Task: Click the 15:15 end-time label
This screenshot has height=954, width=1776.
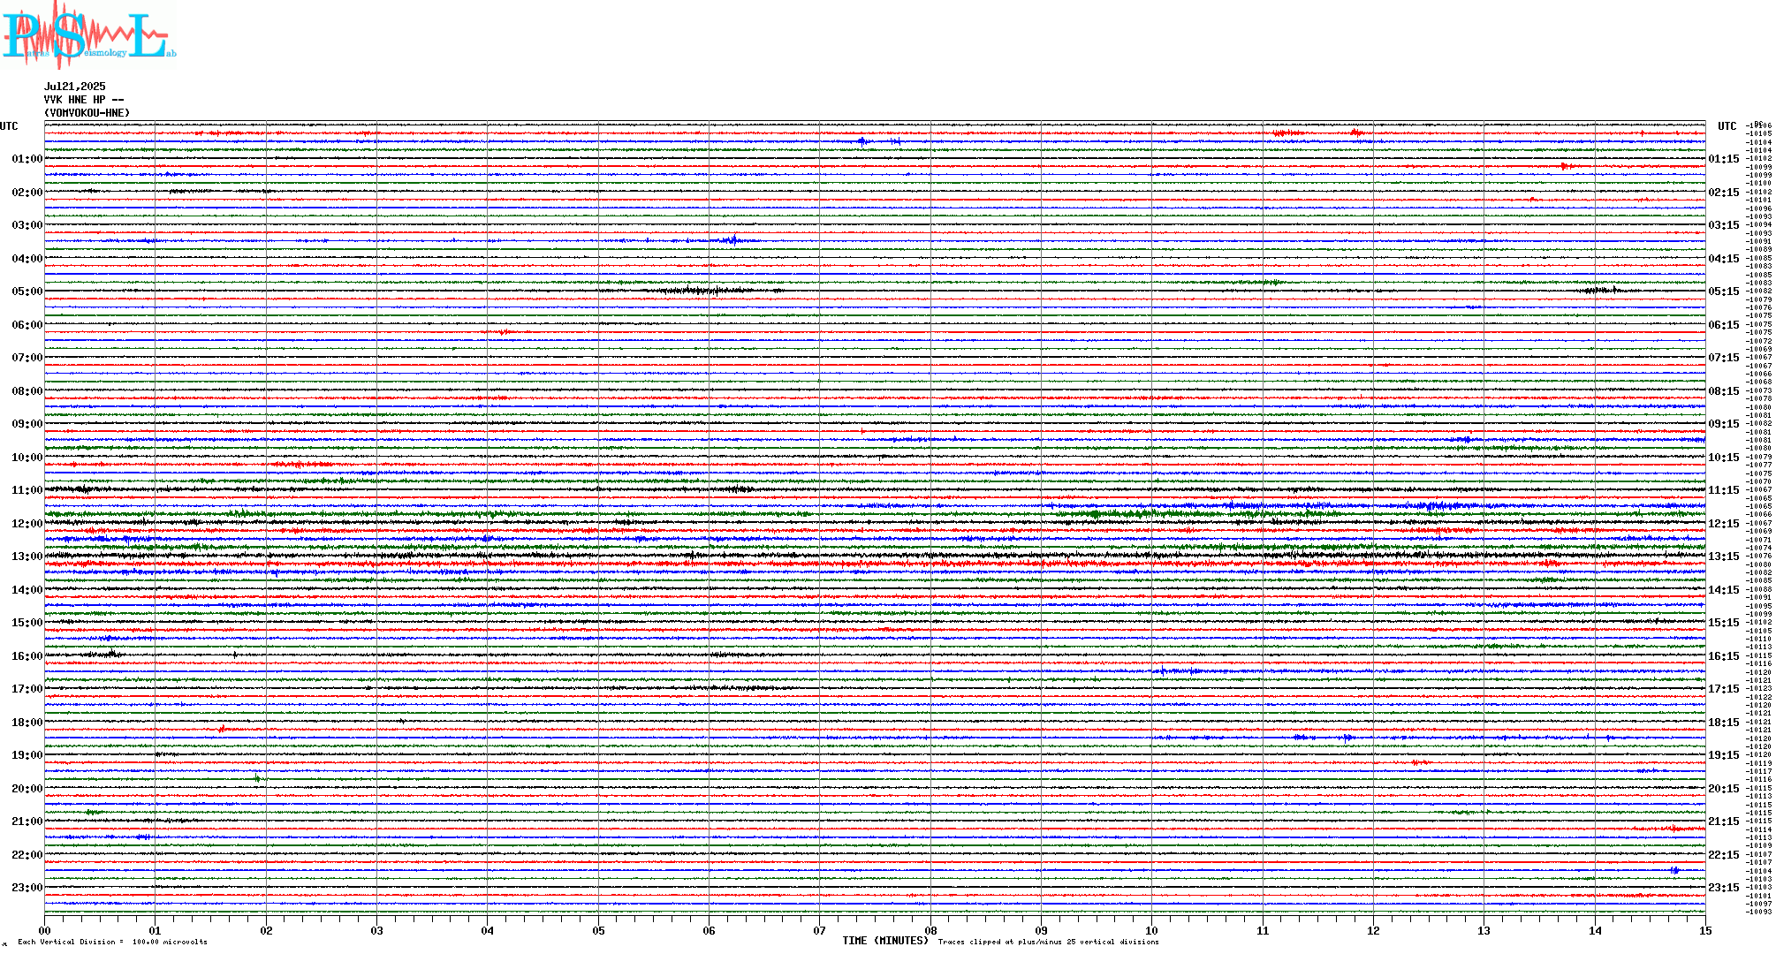Action: click(x=1724, y=623)
